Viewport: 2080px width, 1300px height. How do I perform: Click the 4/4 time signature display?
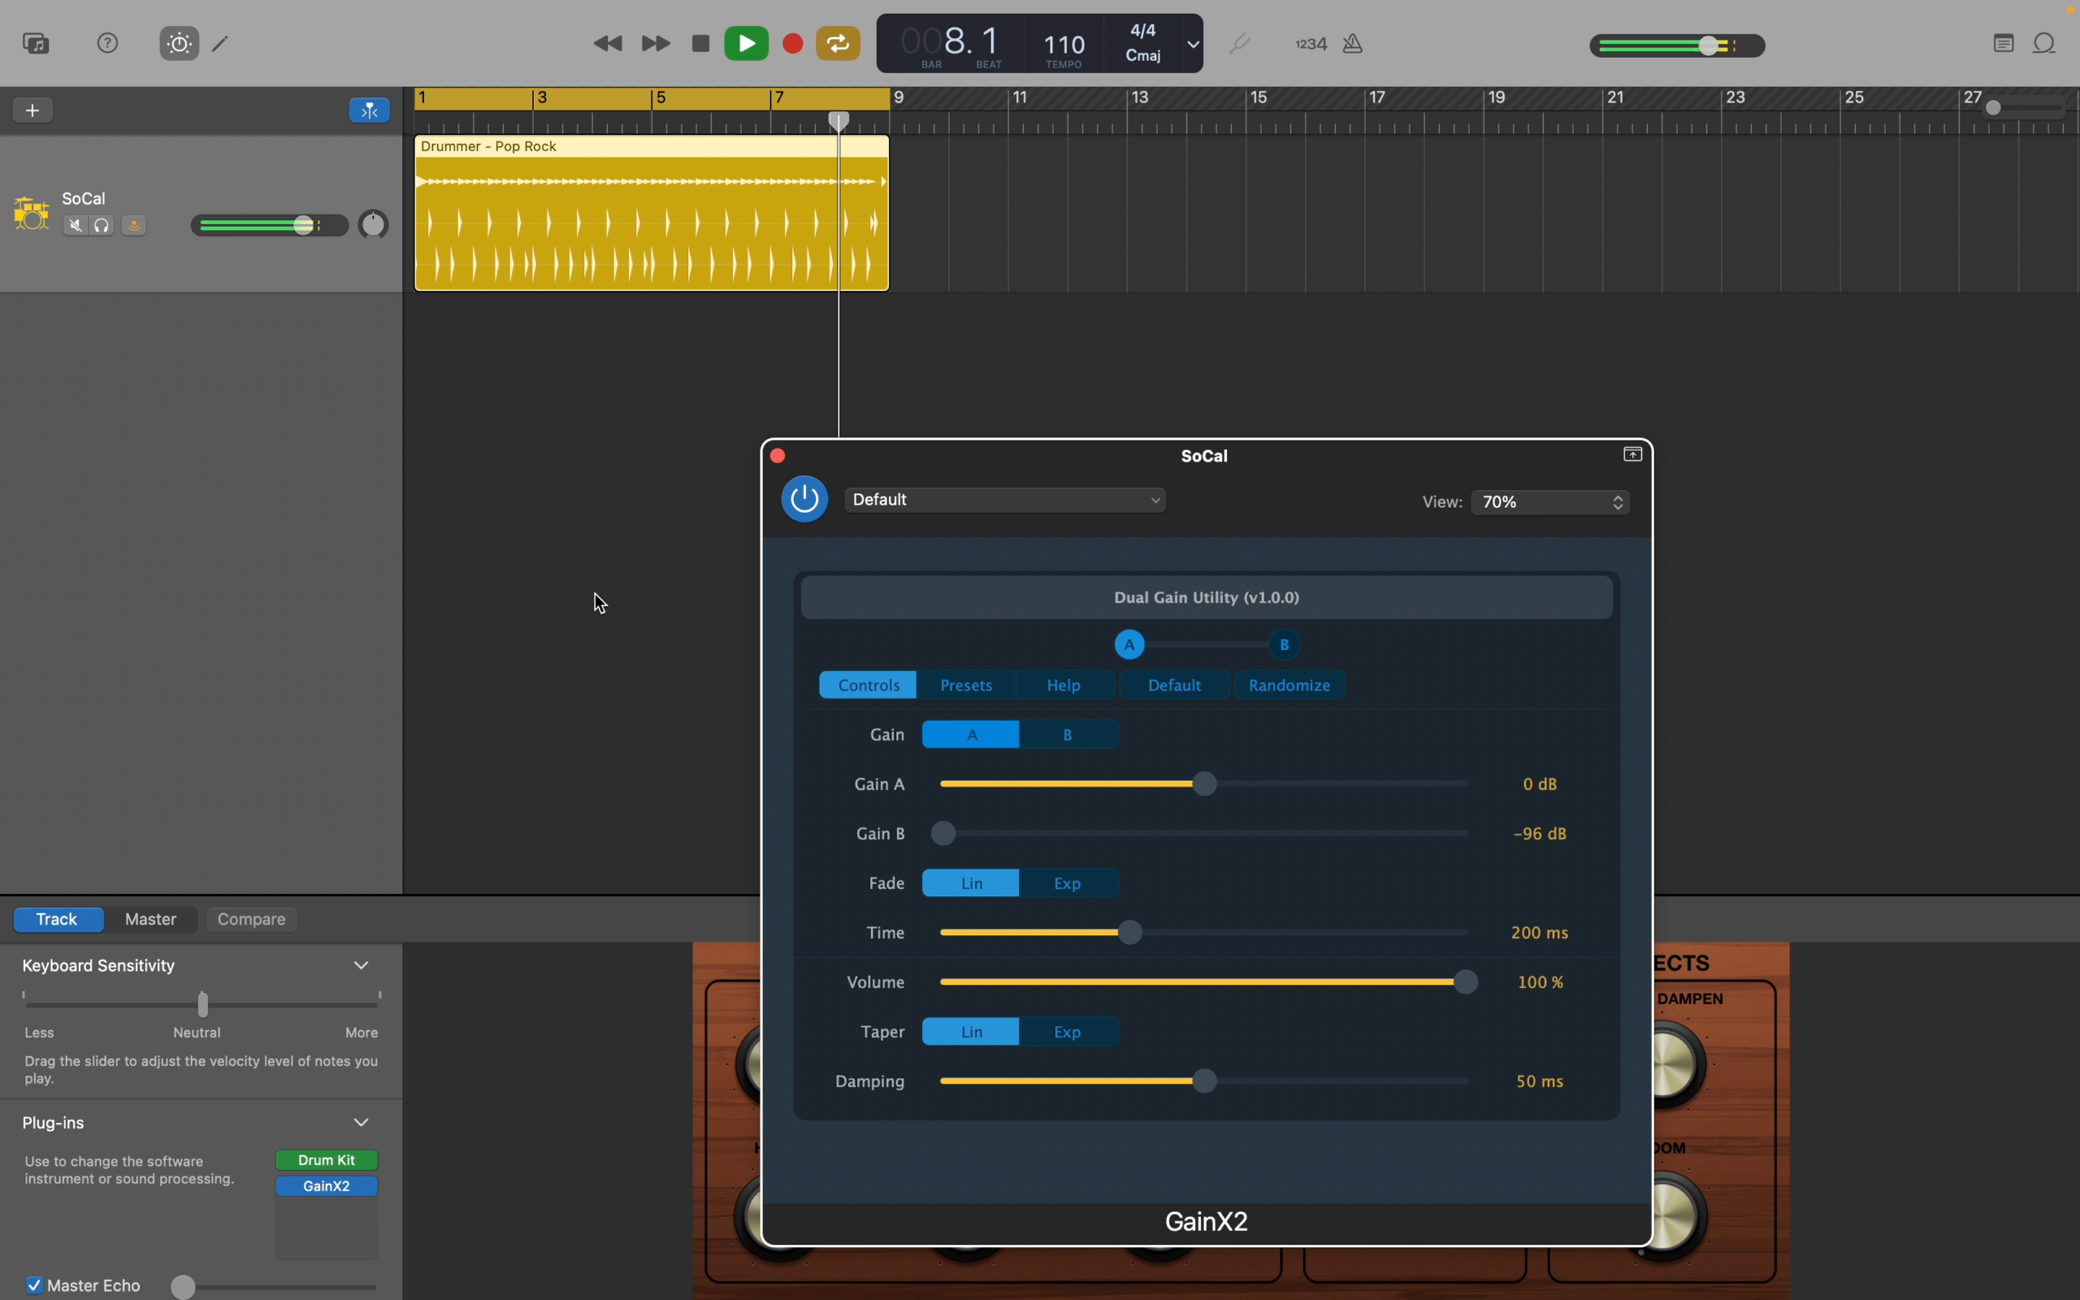[1143, 31]
